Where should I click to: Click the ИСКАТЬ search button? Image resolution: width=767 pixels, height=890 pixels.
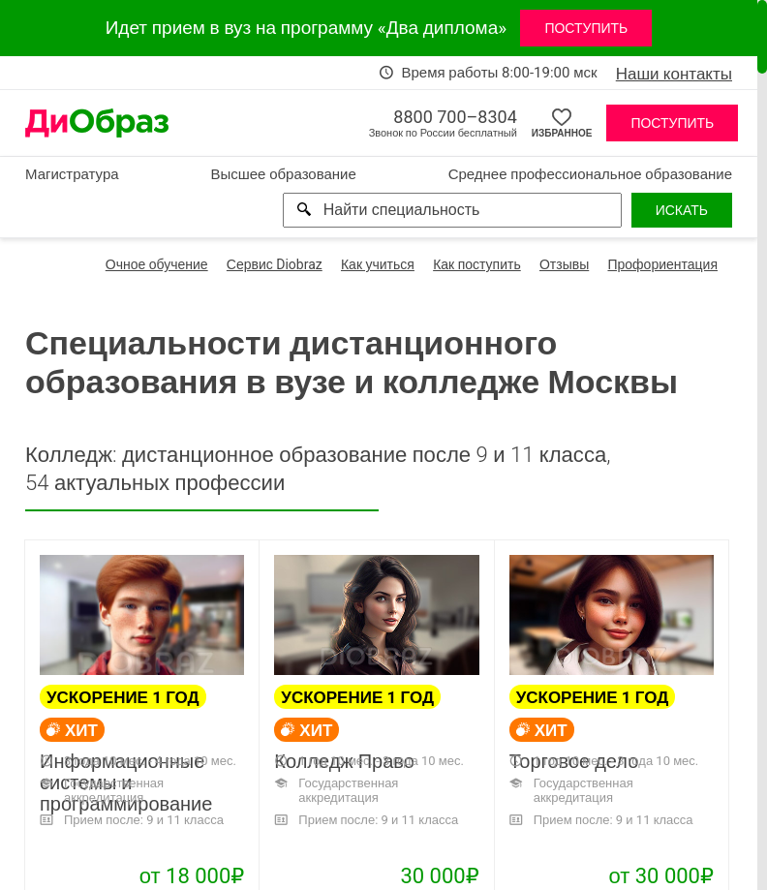[681, 210]
